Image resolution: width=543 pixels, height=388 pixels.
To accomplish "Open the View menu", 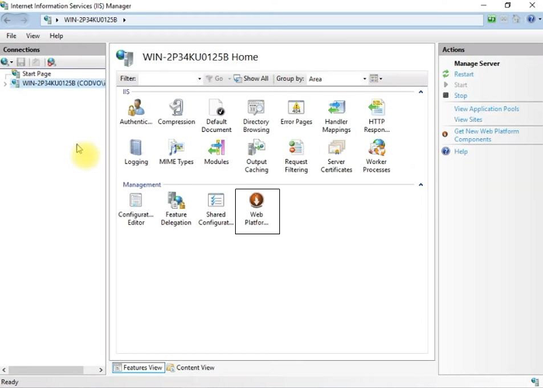I will [x=33, y=36].
